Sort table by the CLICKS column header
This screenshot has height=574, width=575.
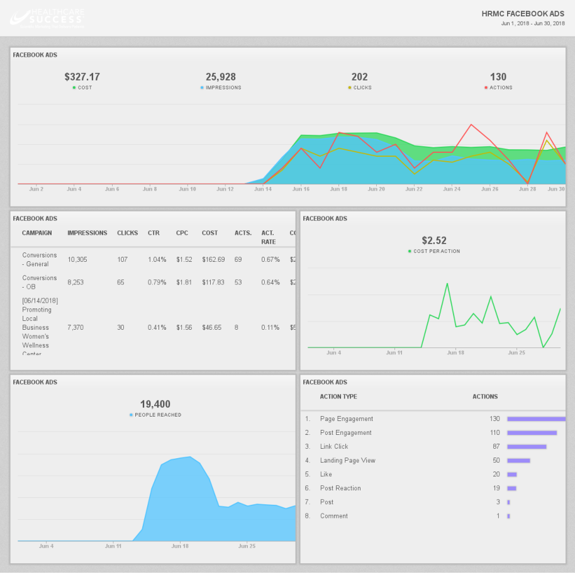tap(127, 233)
